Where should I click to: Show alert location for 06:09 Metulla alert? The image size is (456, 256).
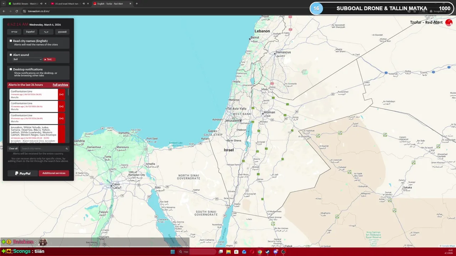tap(61, 118)
